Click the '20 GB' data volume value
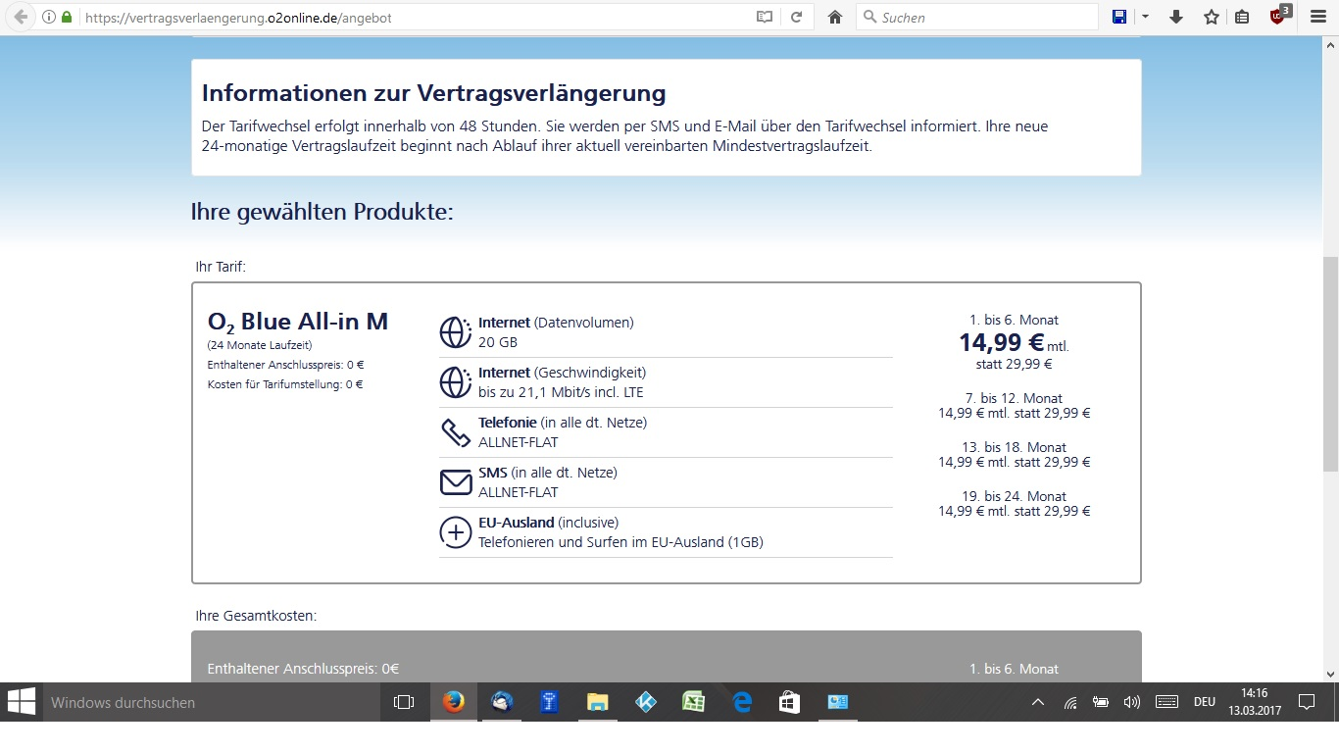This screenshot has width=1339, height=753. coord(498,342)
